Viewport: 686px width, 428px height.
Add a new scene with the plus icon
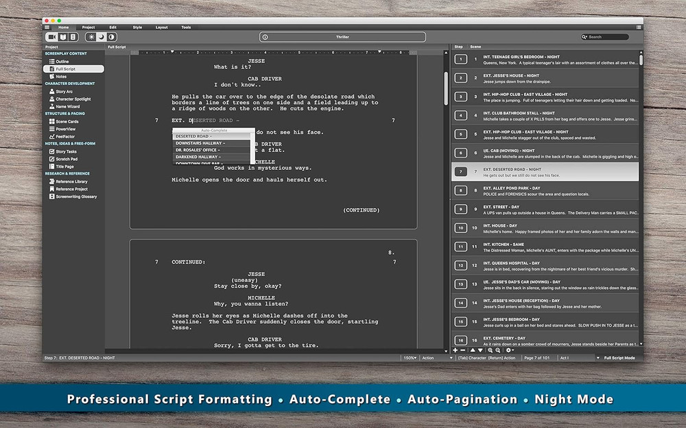(x=455, y=349)
